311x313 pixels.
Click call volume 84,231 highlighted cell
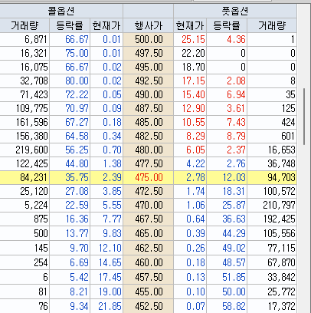click(x=25, y=178)
